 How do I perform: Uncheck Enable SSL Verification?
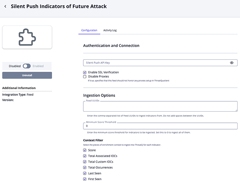coord(85,72)
